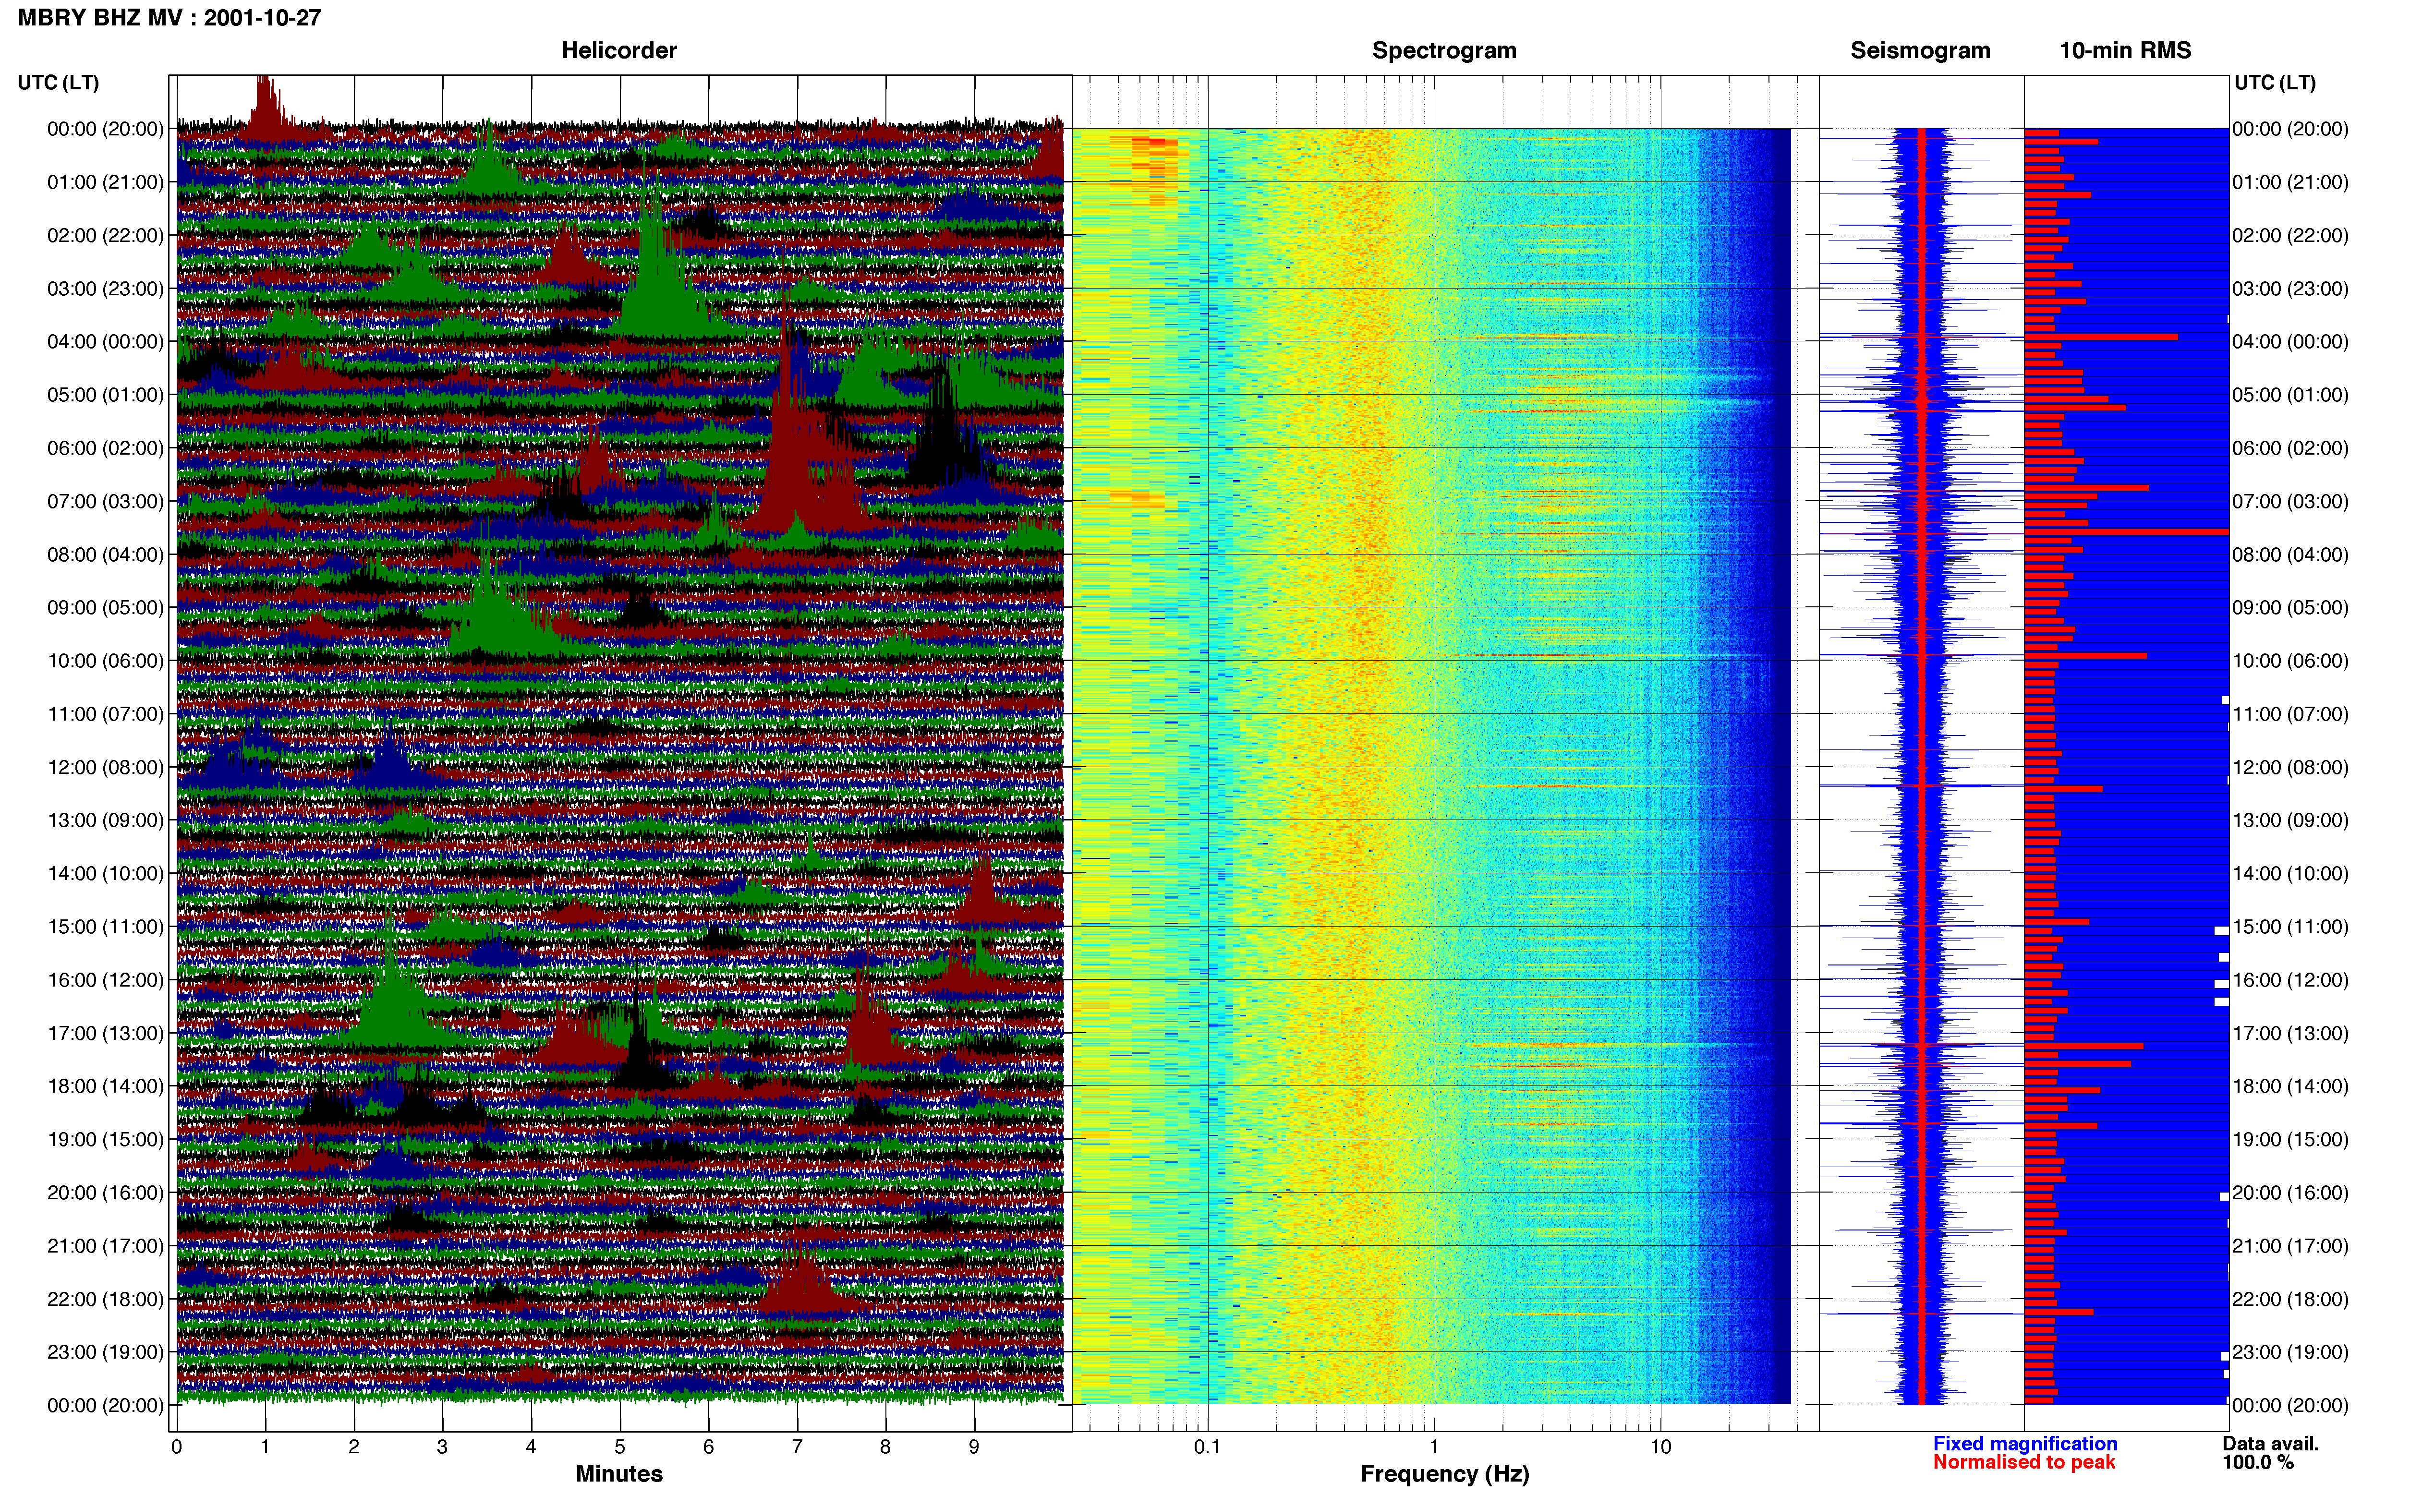This screenshot has width=2410, height=1507.
Task: Click the left '07:00 (03:00)' time label
Action: point(106,501)
